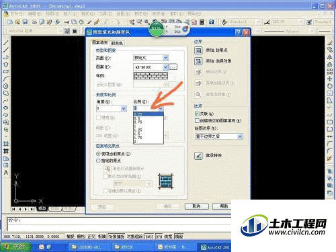The image size is (336, 252).
Task: Click the Copy toolbar icon
Action: click(74, 22)
